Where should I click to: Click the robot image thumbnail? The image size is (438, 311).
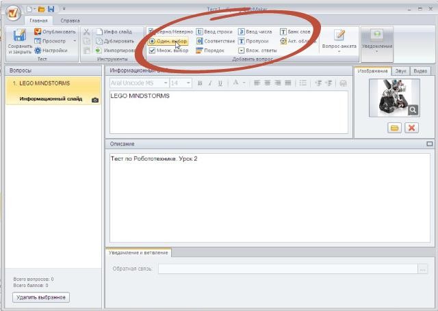click(x=394, y=98)
